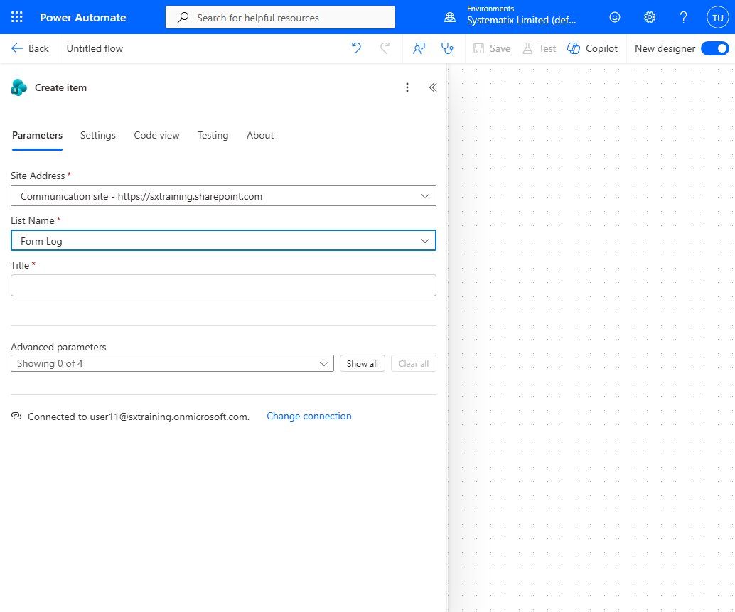The width and height of the screenshot is (735, 612).
Task: Save the flow
Action: tap(492, 48)
